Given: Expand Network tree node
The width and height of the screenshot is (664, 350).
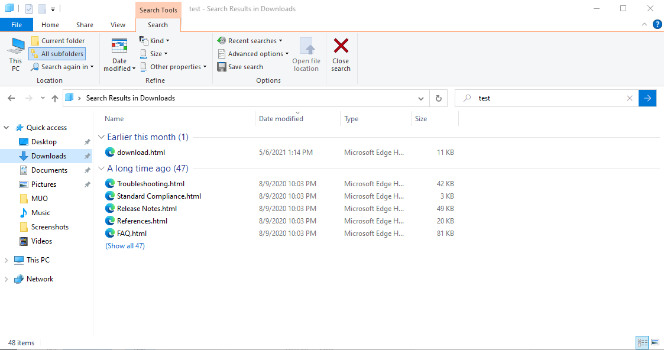Looking at the screenshot, I should pyautogui.click(x=7, y=279).
